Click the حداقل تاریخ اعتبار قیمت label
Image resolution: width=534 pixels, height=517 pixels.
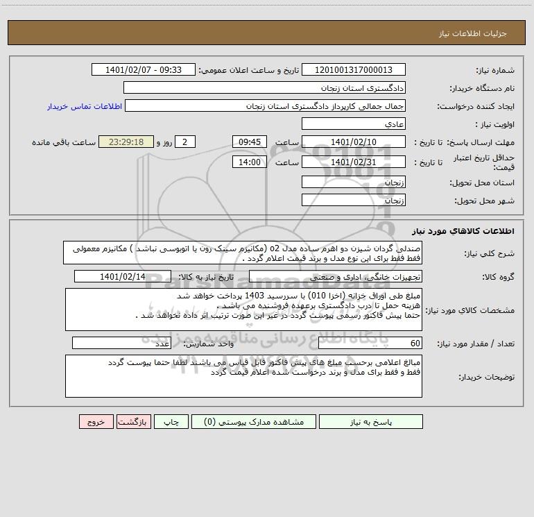[x=484, y=162]
